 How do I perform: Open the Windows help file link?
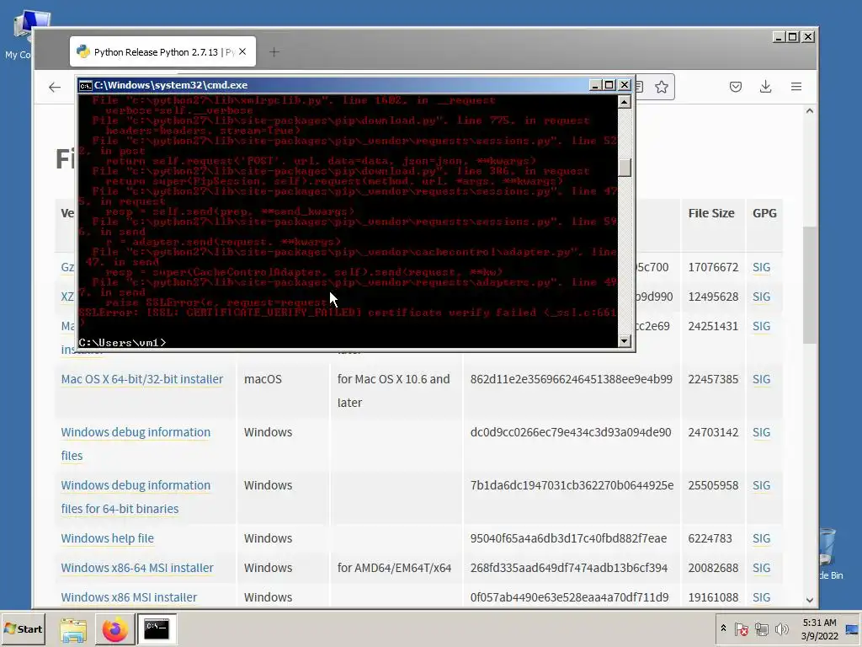pos(107,538)
